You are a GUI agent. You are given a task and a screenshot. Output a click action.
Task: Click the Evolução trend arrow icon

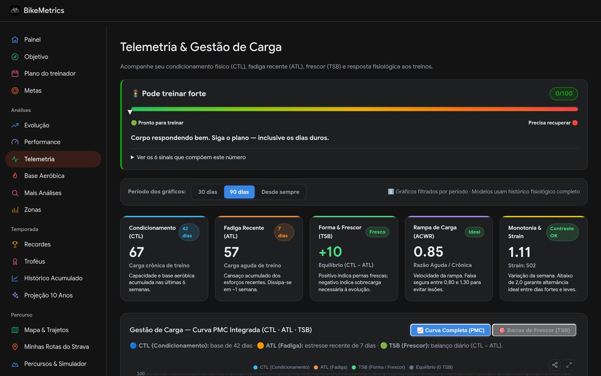click(x=15, y=125)
